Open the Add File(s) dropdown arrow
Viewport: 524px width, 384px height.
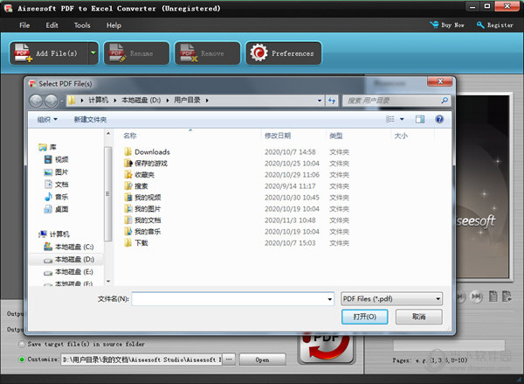click(x=93, y=53)
